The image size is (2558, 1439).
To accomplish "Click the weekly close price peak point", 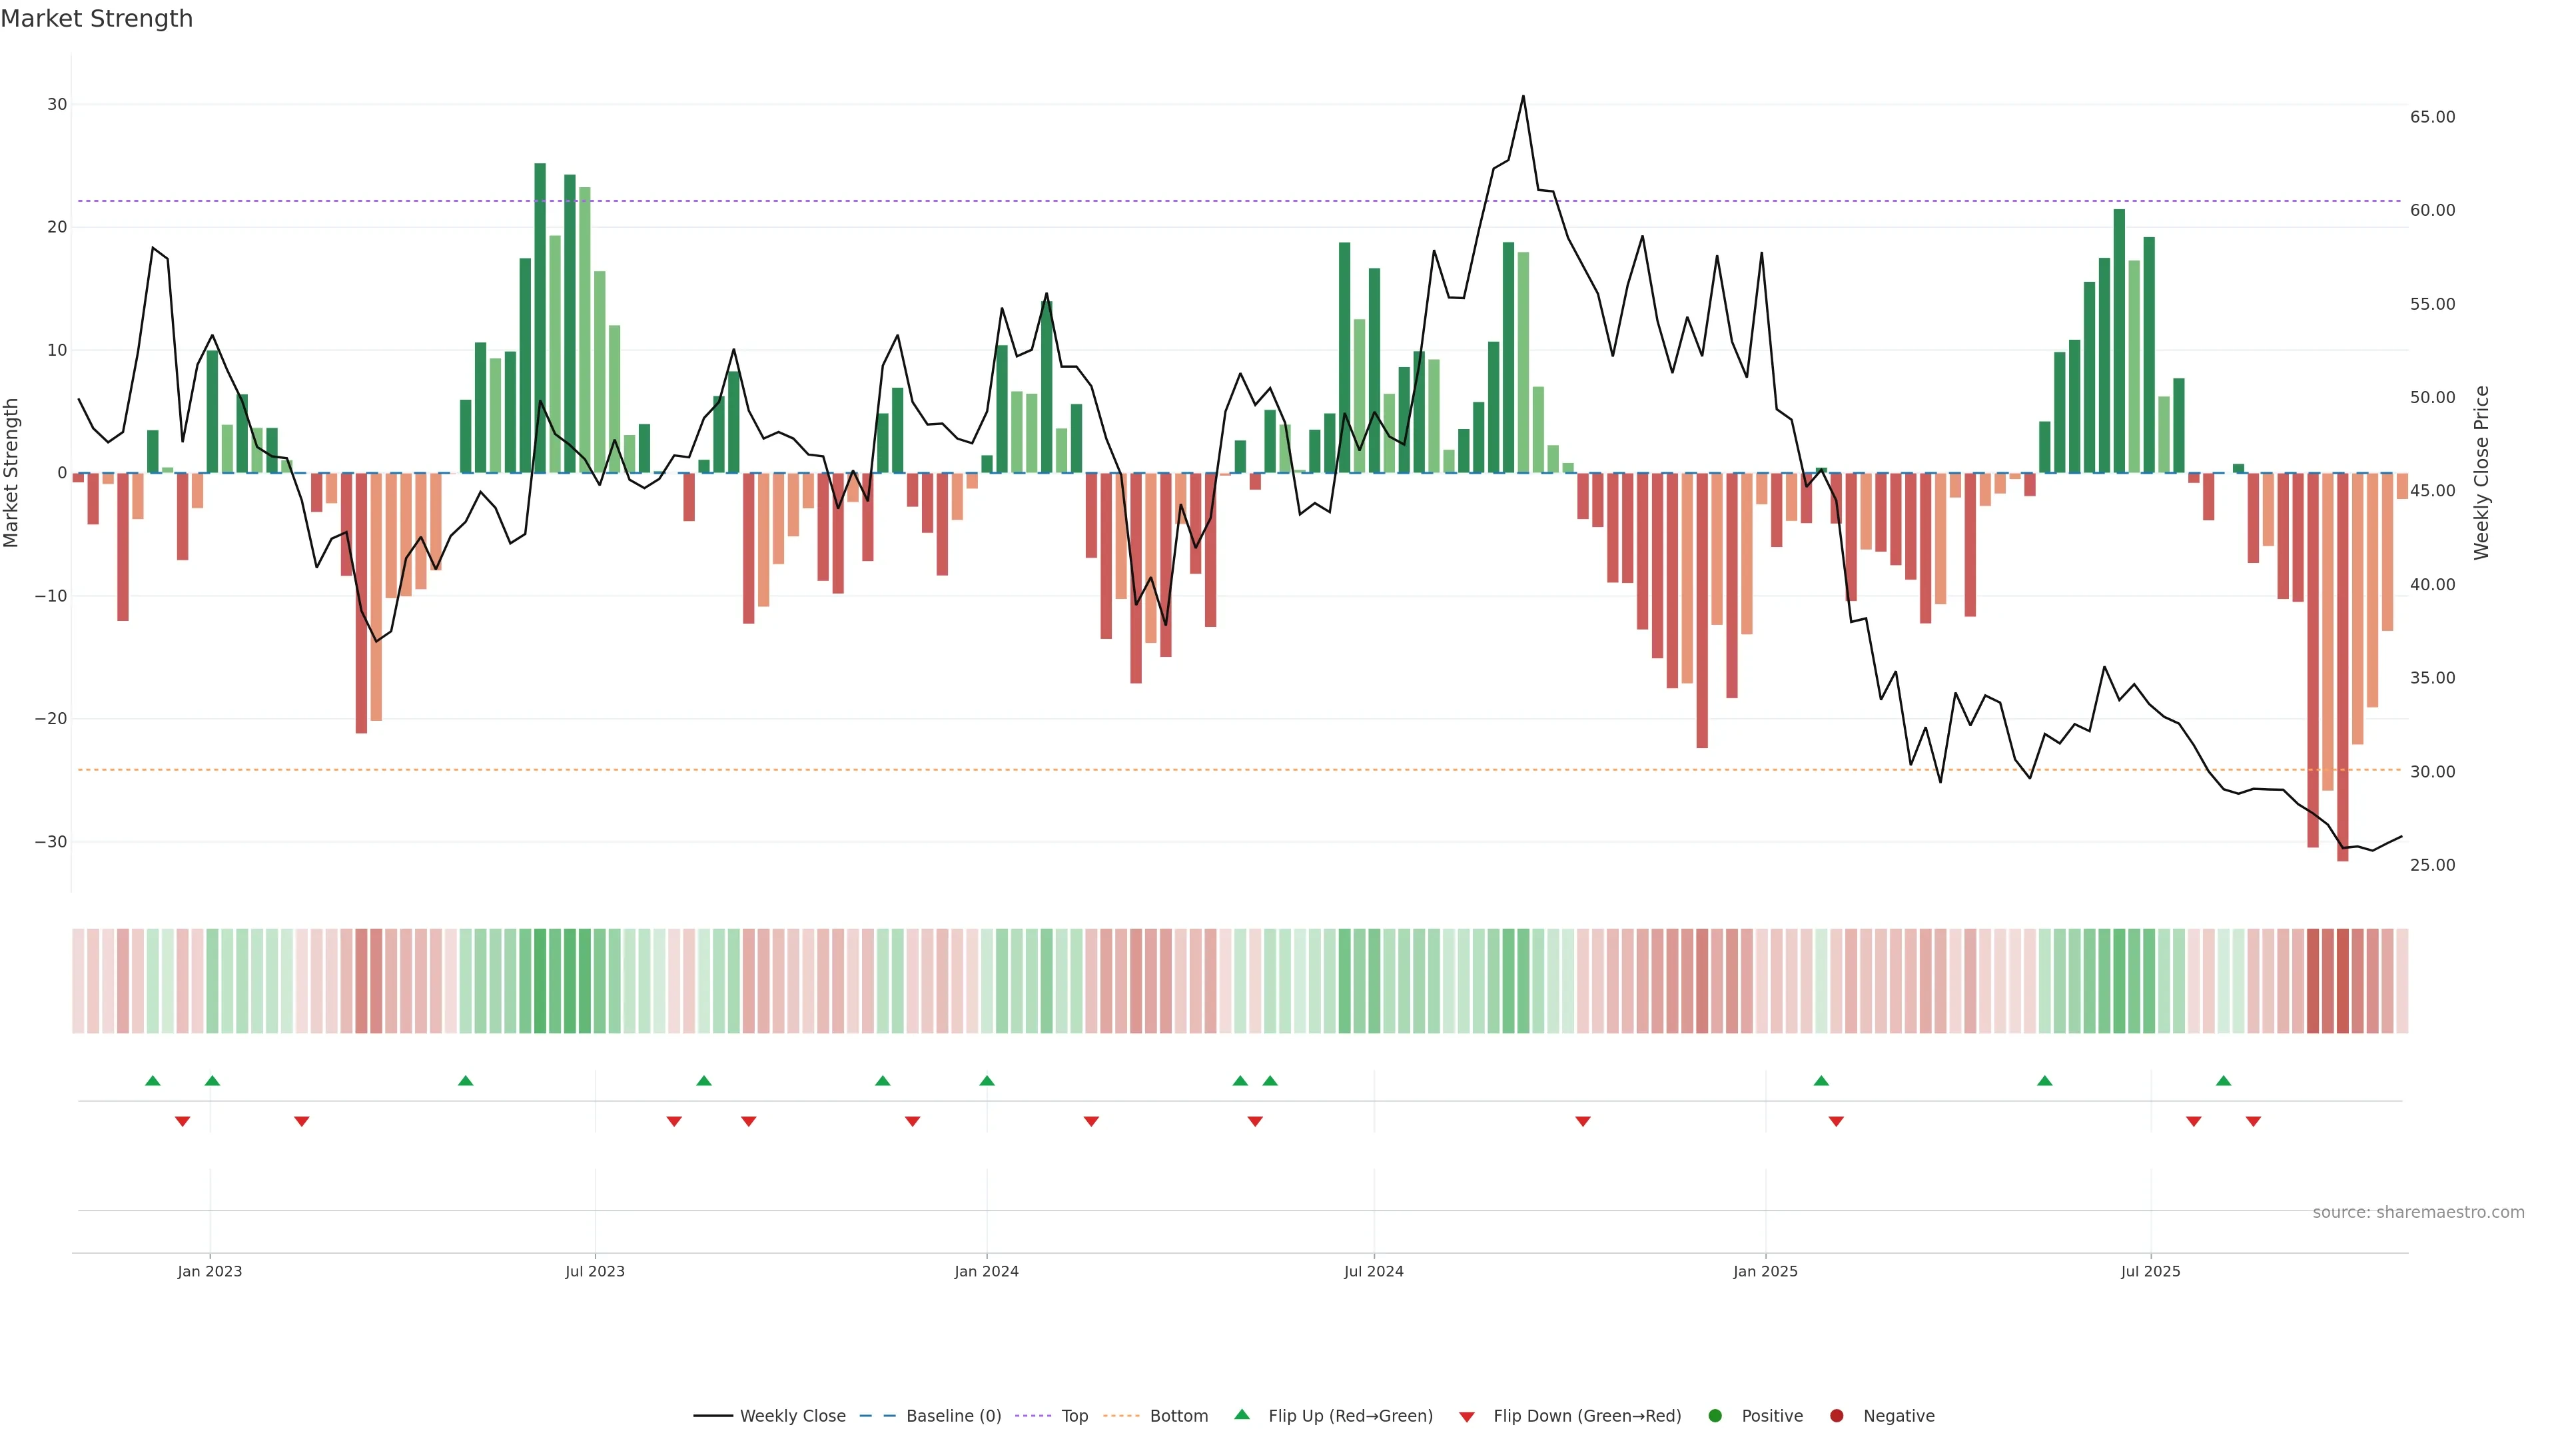I will [1523, 97].
